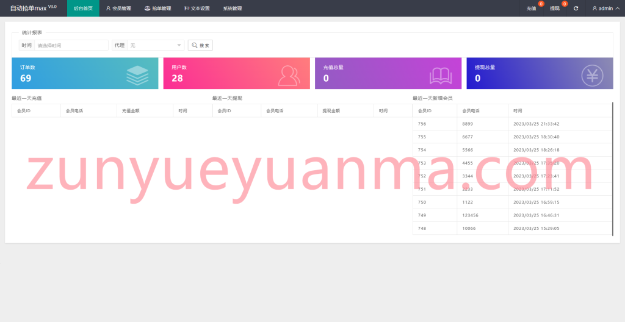Click the new members table scrollbar

click(x=613, y=168)
